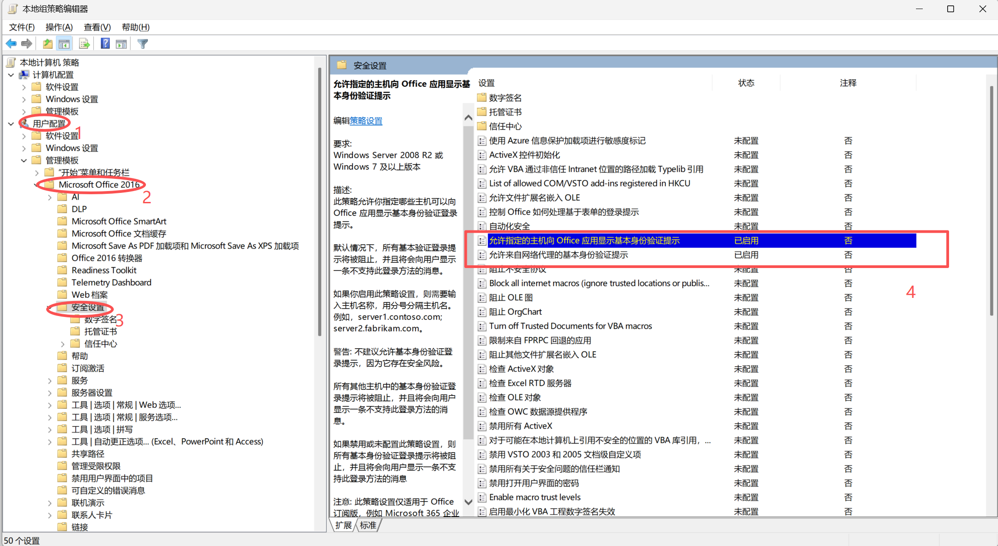Open help via blue question mark icon
998x546 pixels.
pyautogui.click(x=105, y=44)
